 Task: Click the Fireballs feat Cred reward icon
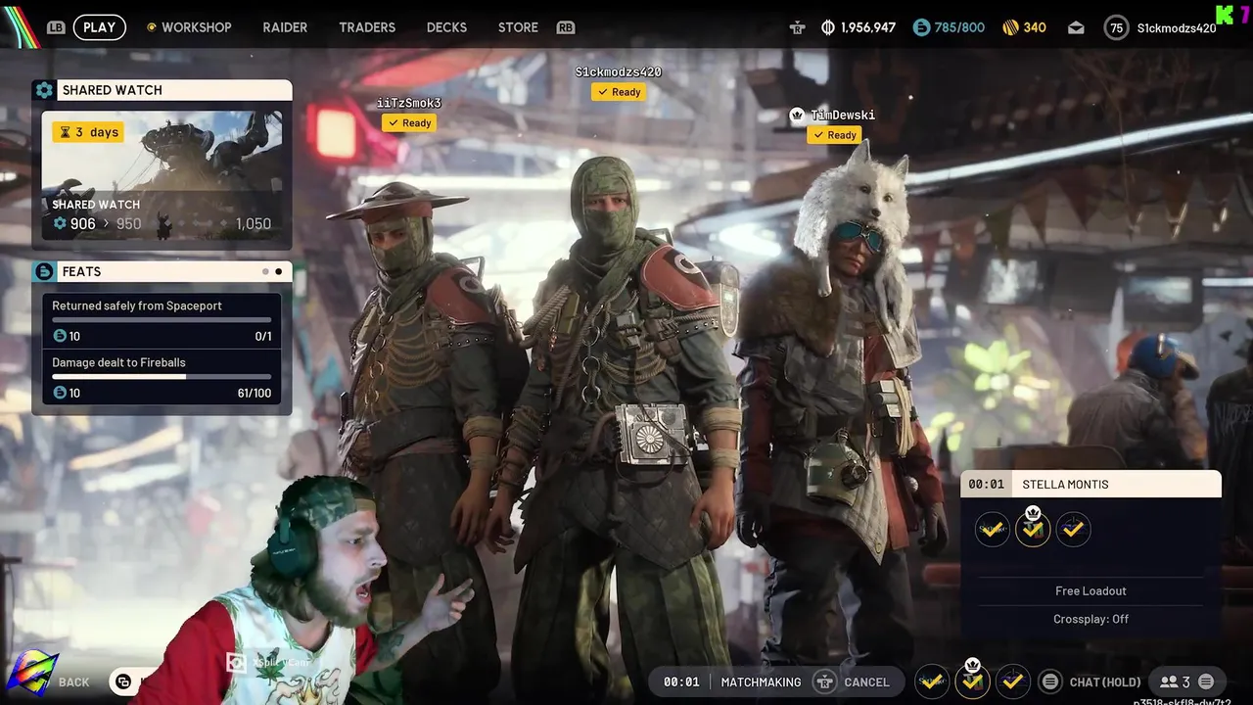coord(60,393)
